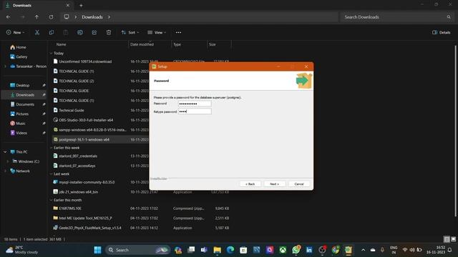Open the View dropdown menu
This screenshot has height=257, width=458.
(157, 32)
